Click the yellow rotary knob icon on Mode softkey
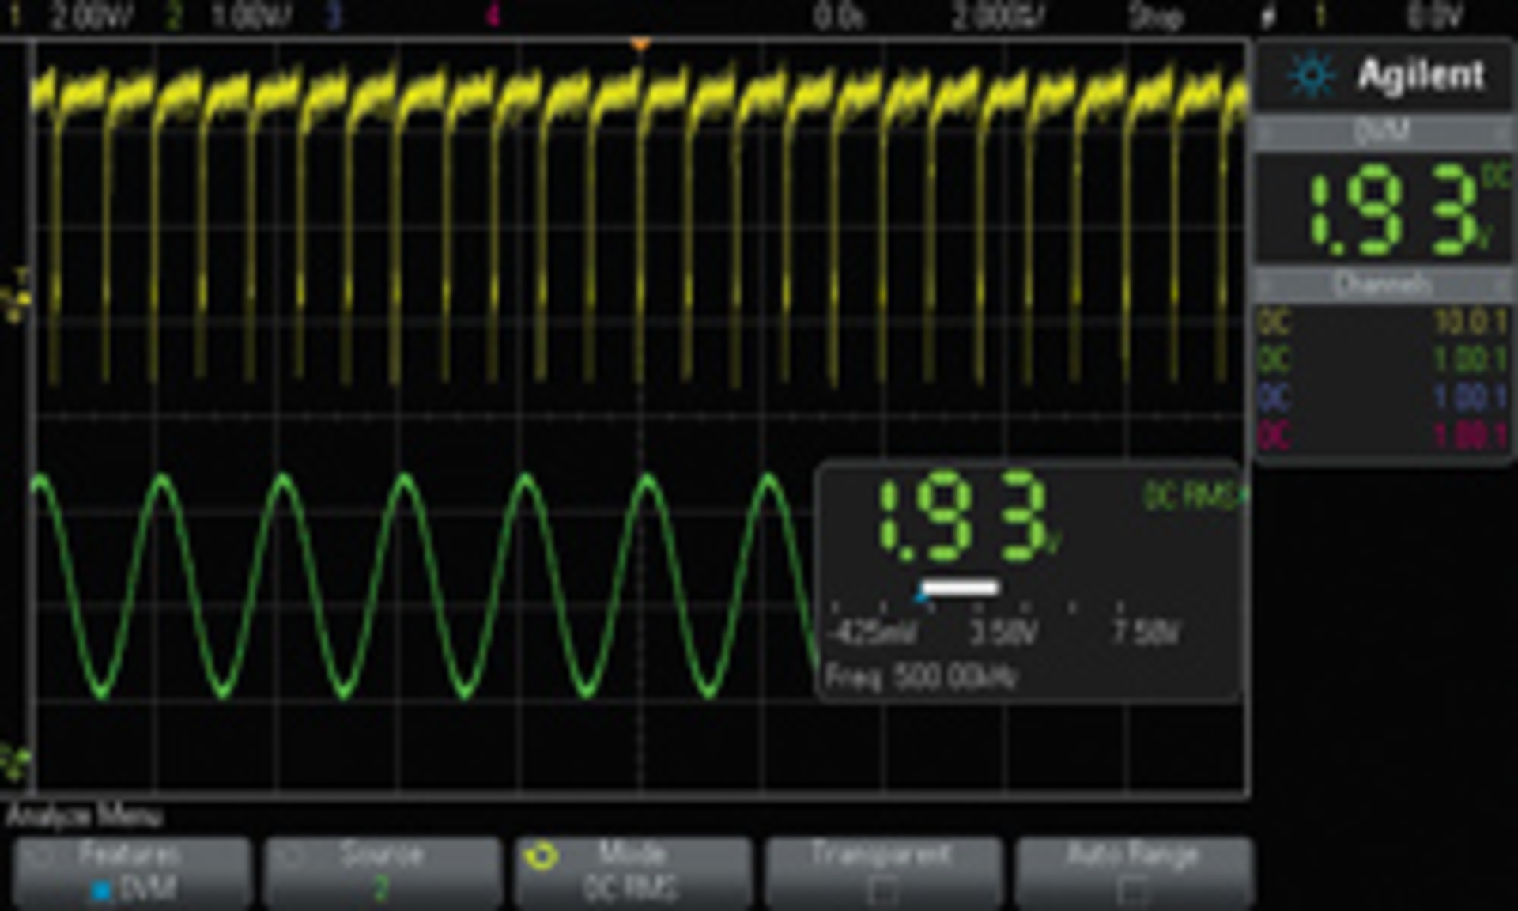 (542, 856)
